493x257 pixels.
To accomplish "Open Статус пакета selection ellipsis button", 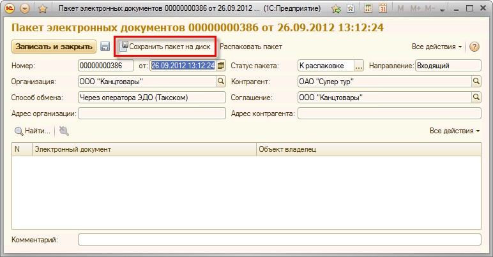I will click(358, 65).
